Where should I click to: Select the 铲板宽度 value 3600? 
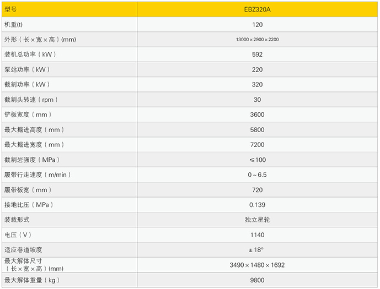point(257,114)
